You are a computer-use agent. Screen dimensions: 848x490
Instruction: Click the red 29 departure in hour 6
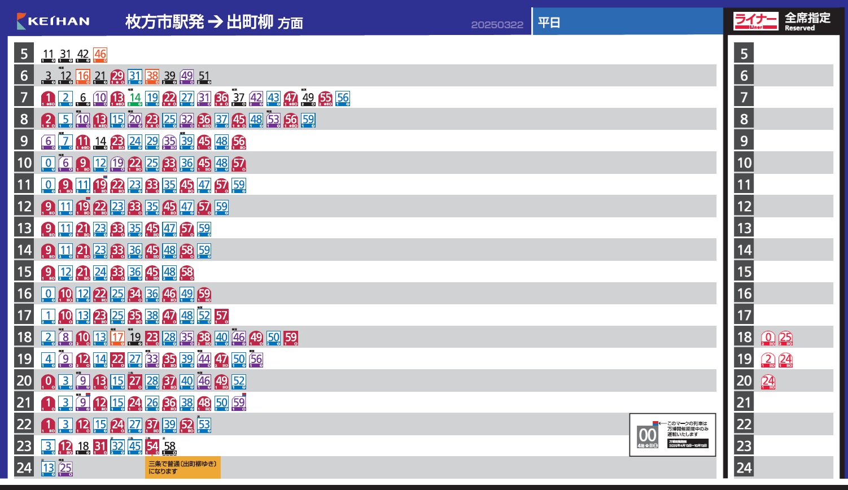point(117,76)
